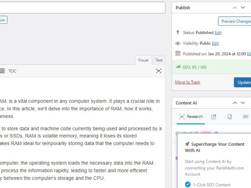The height and width of the screenshot is (188, 251).
Task: Open the SEO: 95 / 100 score
Action: tap(194, 67)
